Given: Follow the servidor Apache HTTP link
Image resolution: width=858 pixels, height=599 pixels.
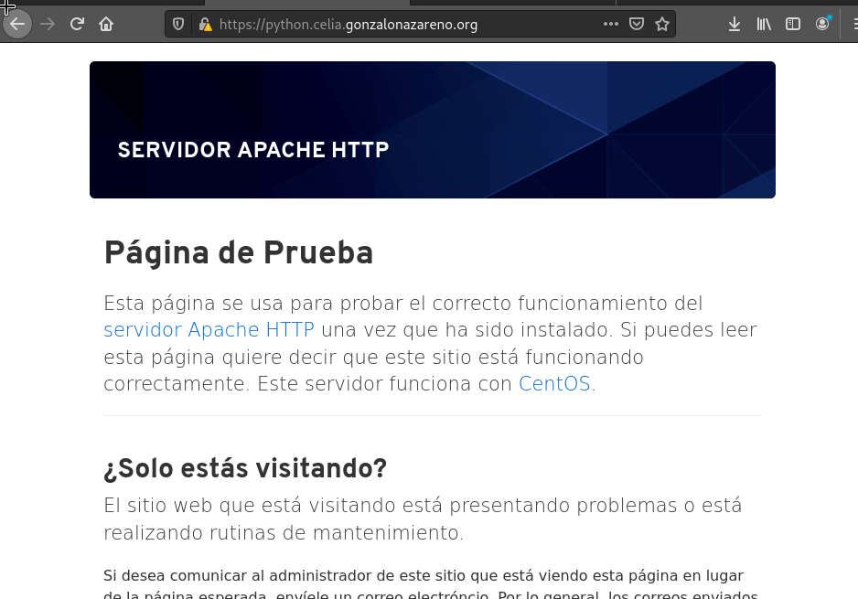Looking at the screenshot, I should tap(208, 330).
